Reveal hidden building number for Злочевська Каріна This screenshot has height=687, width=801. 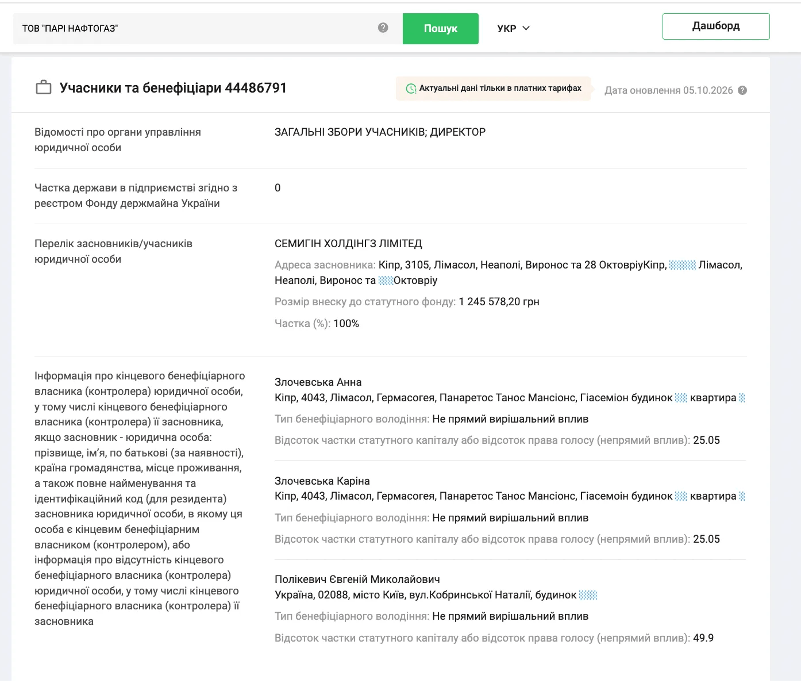(x=681, y=496)
